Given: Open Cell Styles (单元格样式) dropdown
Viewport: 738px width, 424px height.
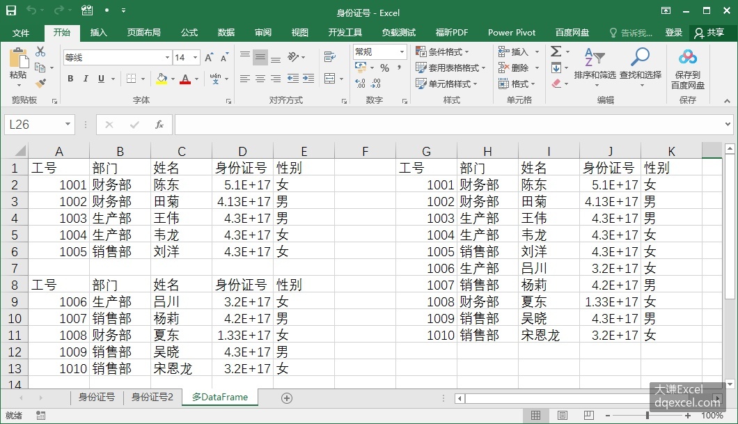Looking at the screenshot, I should click(x=447, y=84).
